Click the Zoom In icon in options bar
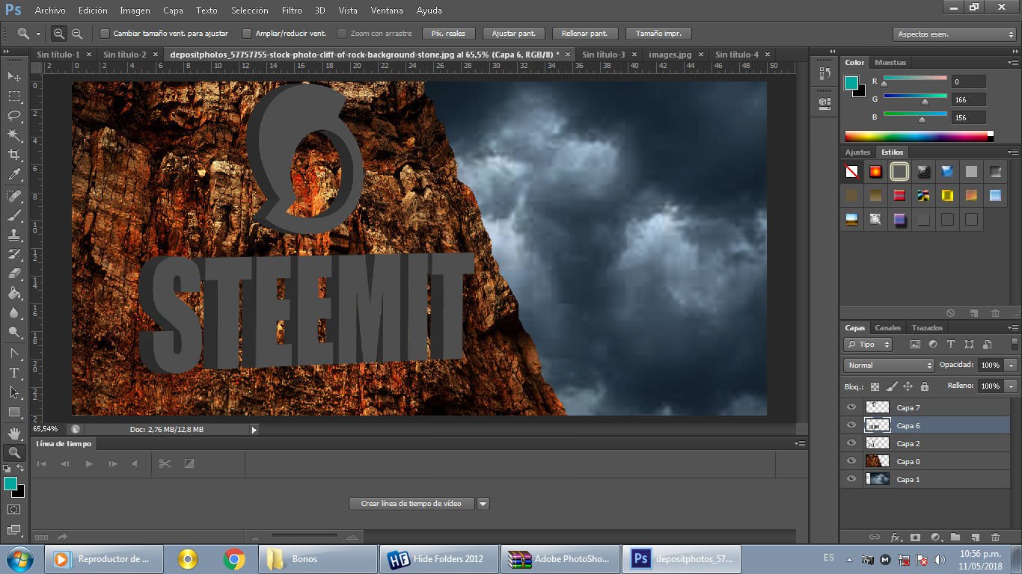This screenshot has height=574, width=1022. tap(58, 34)
